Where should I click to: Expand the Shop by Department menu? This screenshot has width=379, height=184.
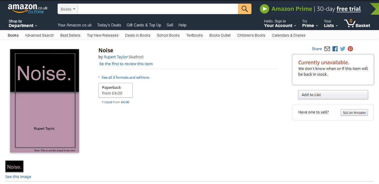pos(23,23)
